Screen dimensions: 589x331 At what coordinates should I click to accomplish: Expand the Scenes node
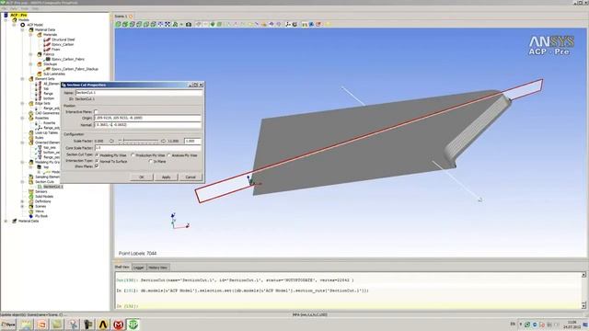click(22, 206)
